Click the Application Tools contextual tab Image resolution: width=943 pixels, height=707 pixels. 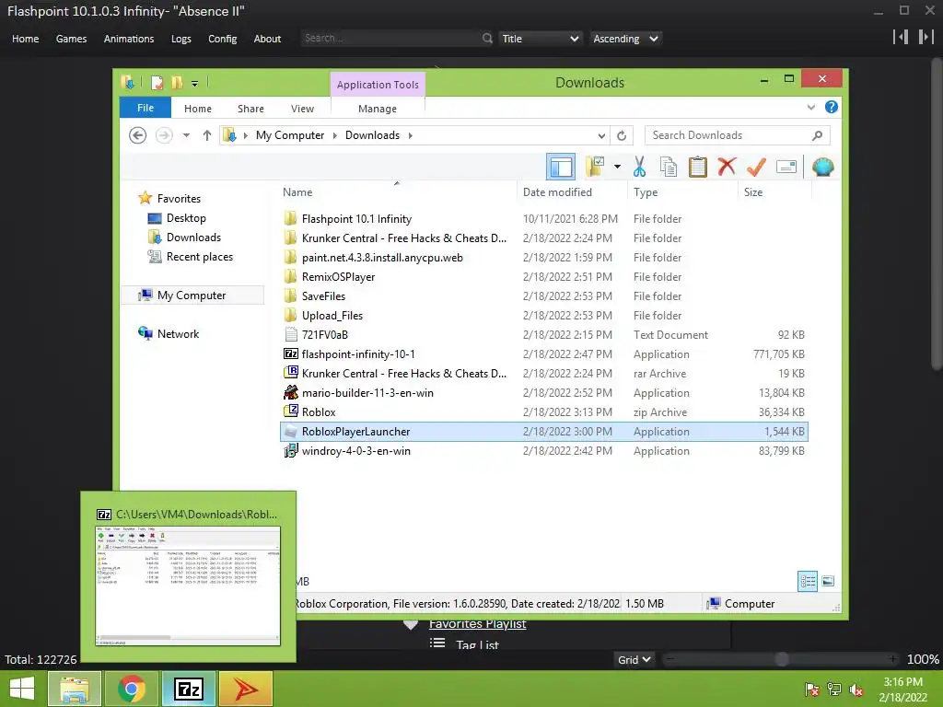point(378,85)
